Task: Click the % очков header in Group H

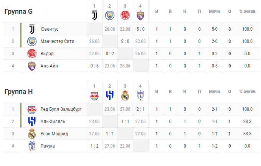Action: point(247,92)
